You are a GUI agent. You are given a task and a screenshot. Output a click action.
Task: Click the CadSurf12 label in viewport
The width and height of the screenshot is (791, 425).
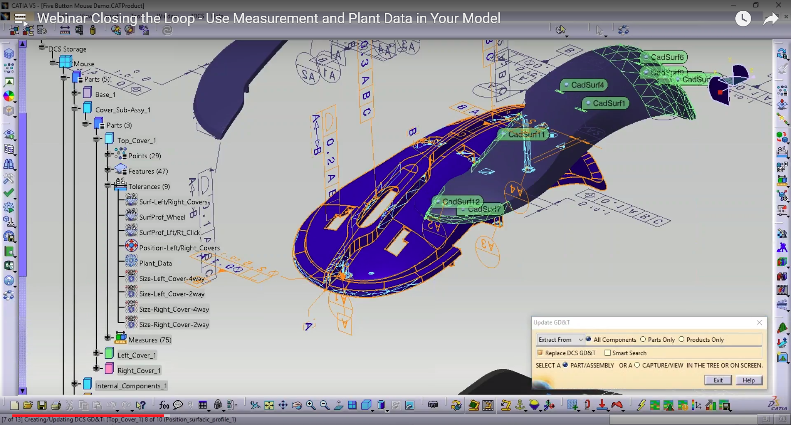point(457,202)
